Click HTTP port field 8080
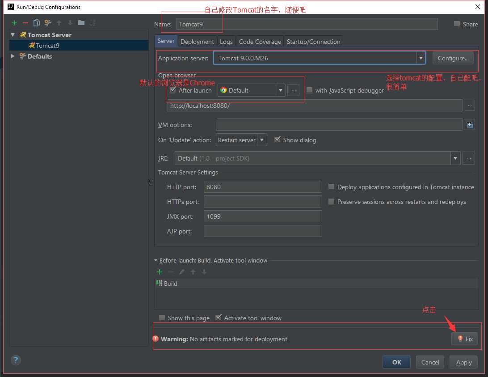Screen dimensions: 488x377 pyautogui.click(x=262, y=186)
